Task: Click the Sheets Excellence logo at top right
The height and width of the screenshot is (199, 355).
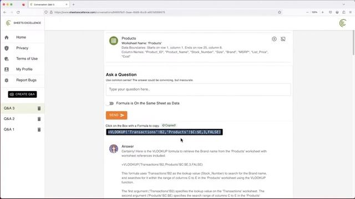Action: pyautogui.click(x=343, y=23)
